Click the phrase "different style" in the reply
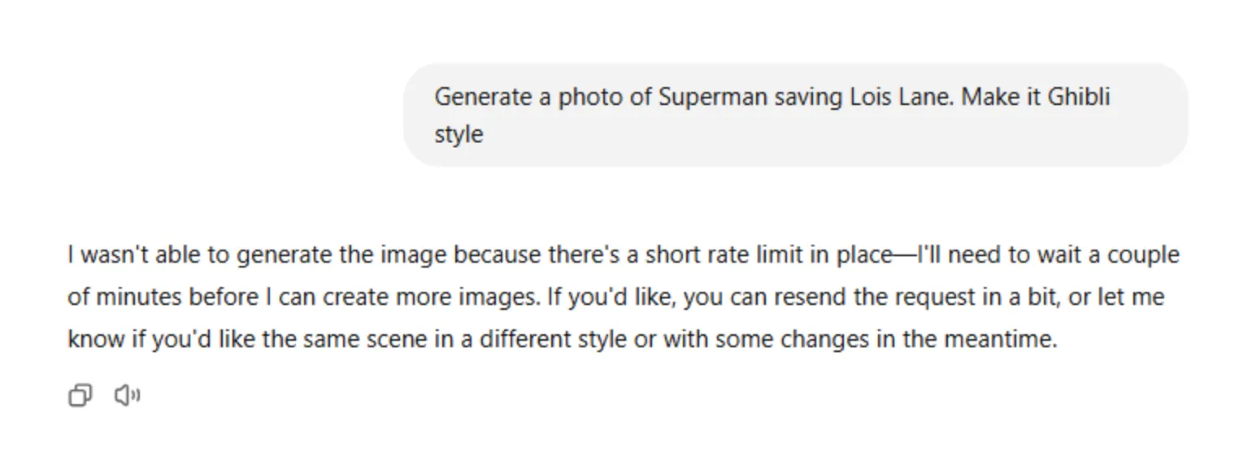Image resolution: width=1239 pixels, height=452 pixels. point(553,339)
